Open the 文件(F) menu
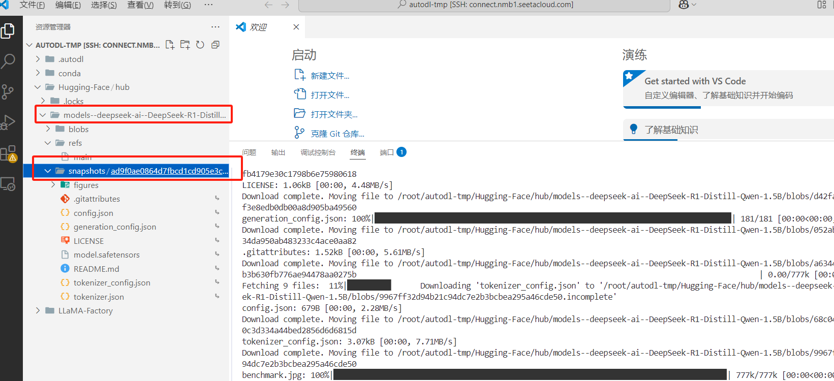This screenshot has height=381, width=834. (32, 5)
